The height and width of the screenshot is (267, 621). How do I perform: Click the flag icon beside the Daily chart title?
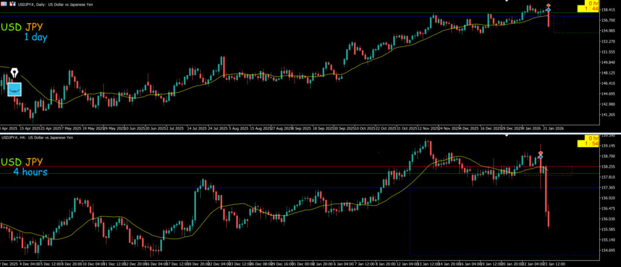coord(5,3)
